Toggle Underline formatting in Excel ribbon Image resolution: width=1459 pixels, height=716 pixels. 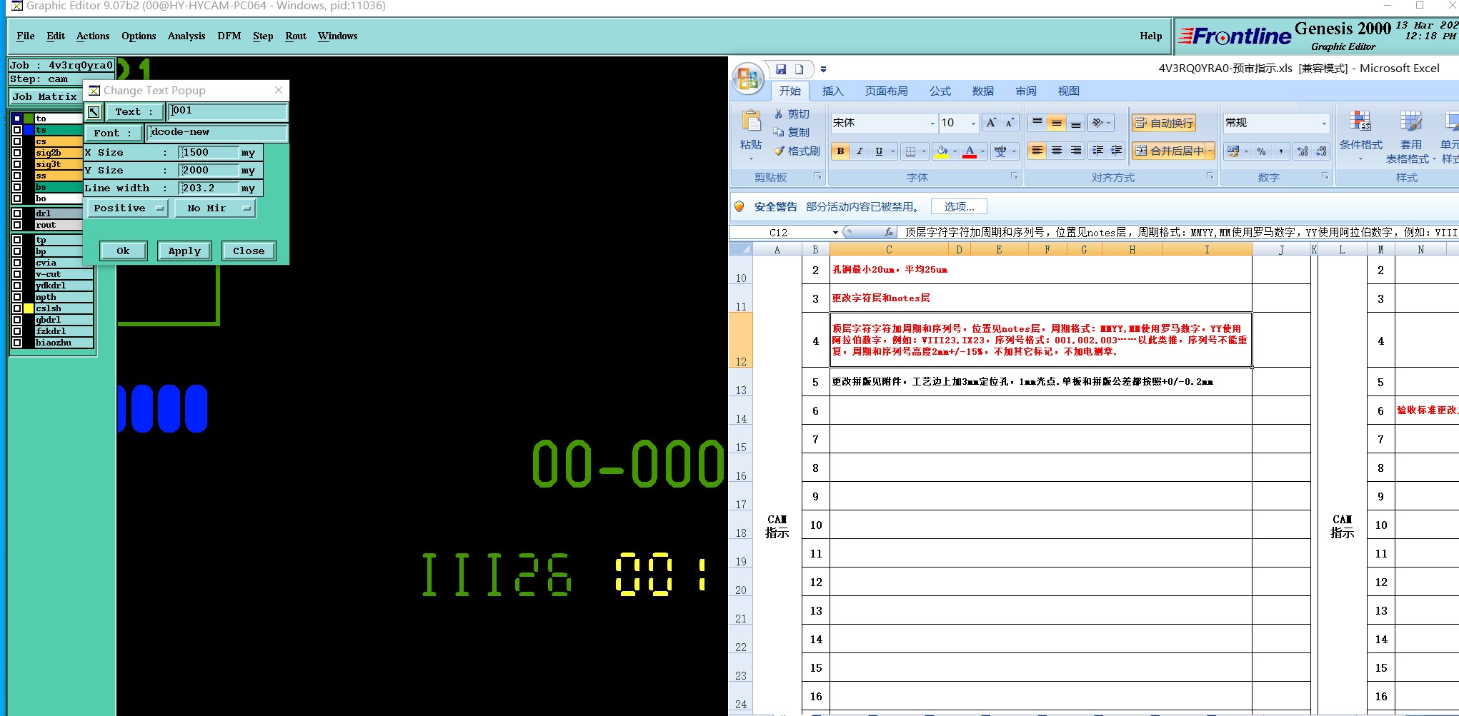click(x=879, y=151)
